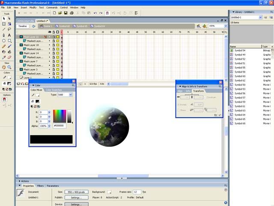Switch to the Filters tab
274x206 pixels.
(40, 186)
